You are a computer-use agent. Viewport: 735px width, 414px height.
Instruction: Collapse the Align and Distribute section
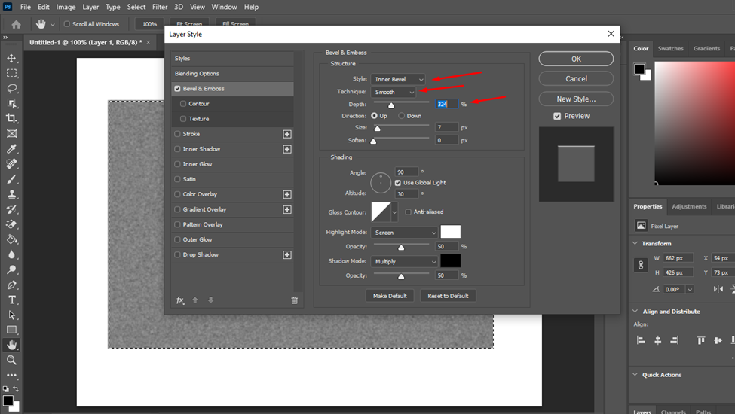(635, 311)
